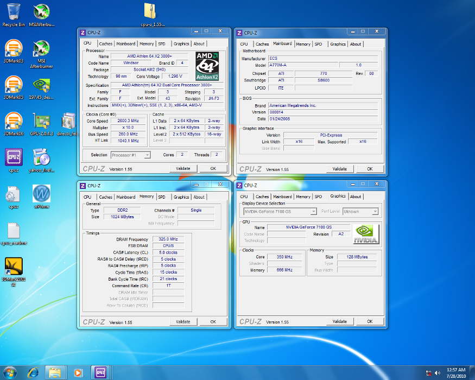Click the 128 MBytes GPU memory size

pyautogui.click(x=357, y=257)
